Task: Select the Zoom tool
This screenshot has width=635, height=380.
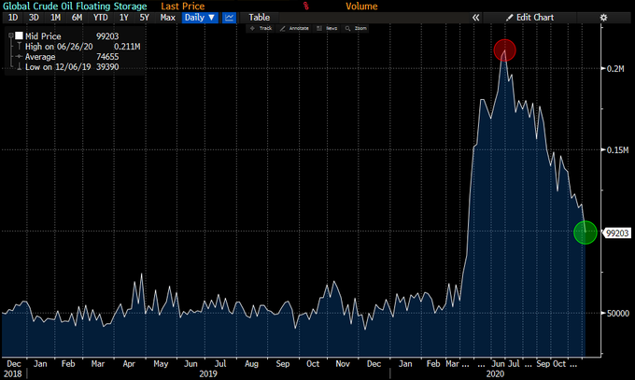Action: pos(358,28)
